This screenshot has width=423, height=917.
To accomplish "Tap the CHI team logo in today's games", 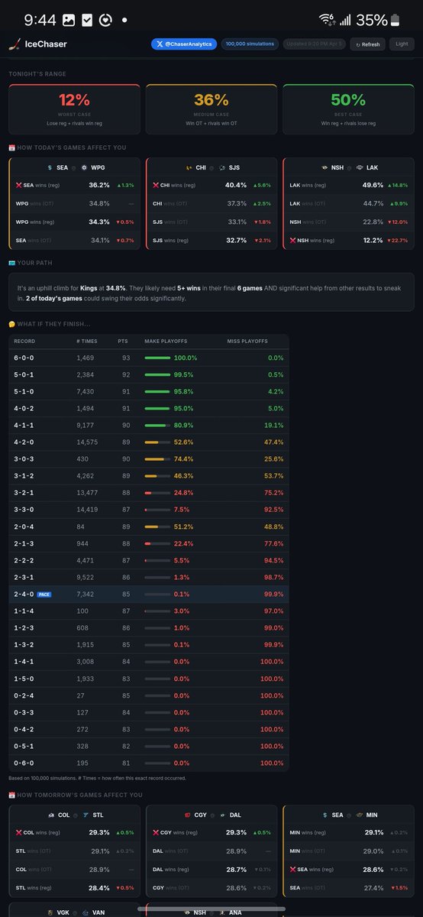I will [x=188, y=167].
